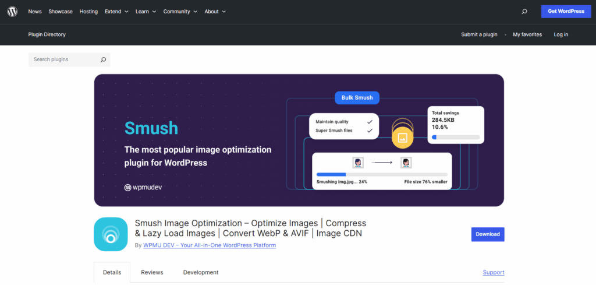Open the Showcase menu item
Image resolution: width=596 pixels, height=285 pixels.
(x=61, y=12)
